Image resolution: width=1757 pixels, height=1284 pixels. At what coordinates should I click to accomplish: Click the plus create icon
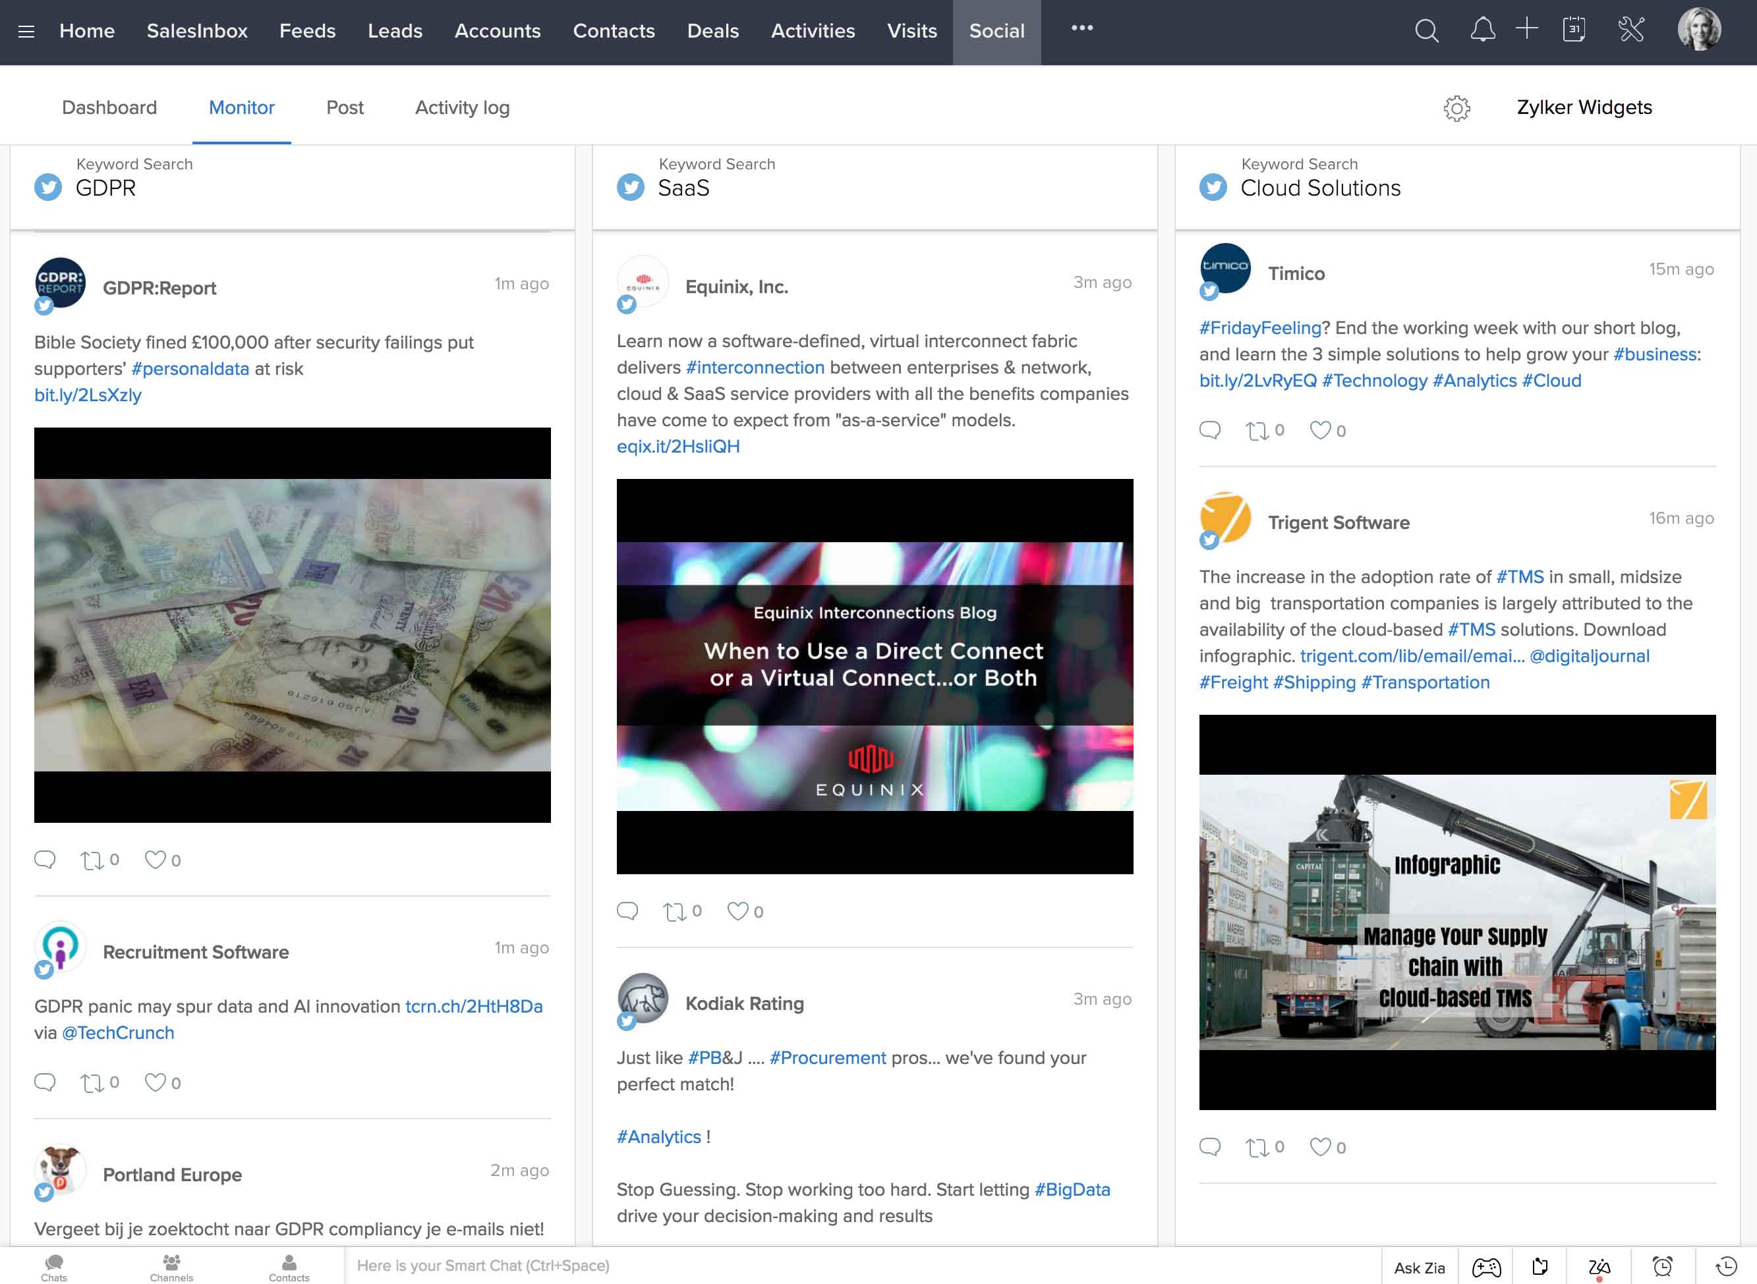(1527, 29)
